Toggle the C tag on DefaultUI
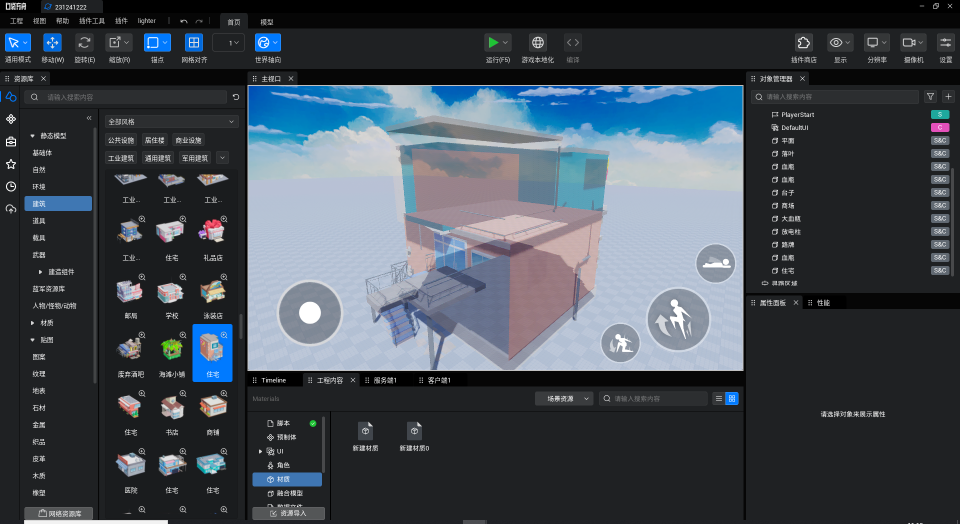The image size is (960, 524). coord(940,127)
